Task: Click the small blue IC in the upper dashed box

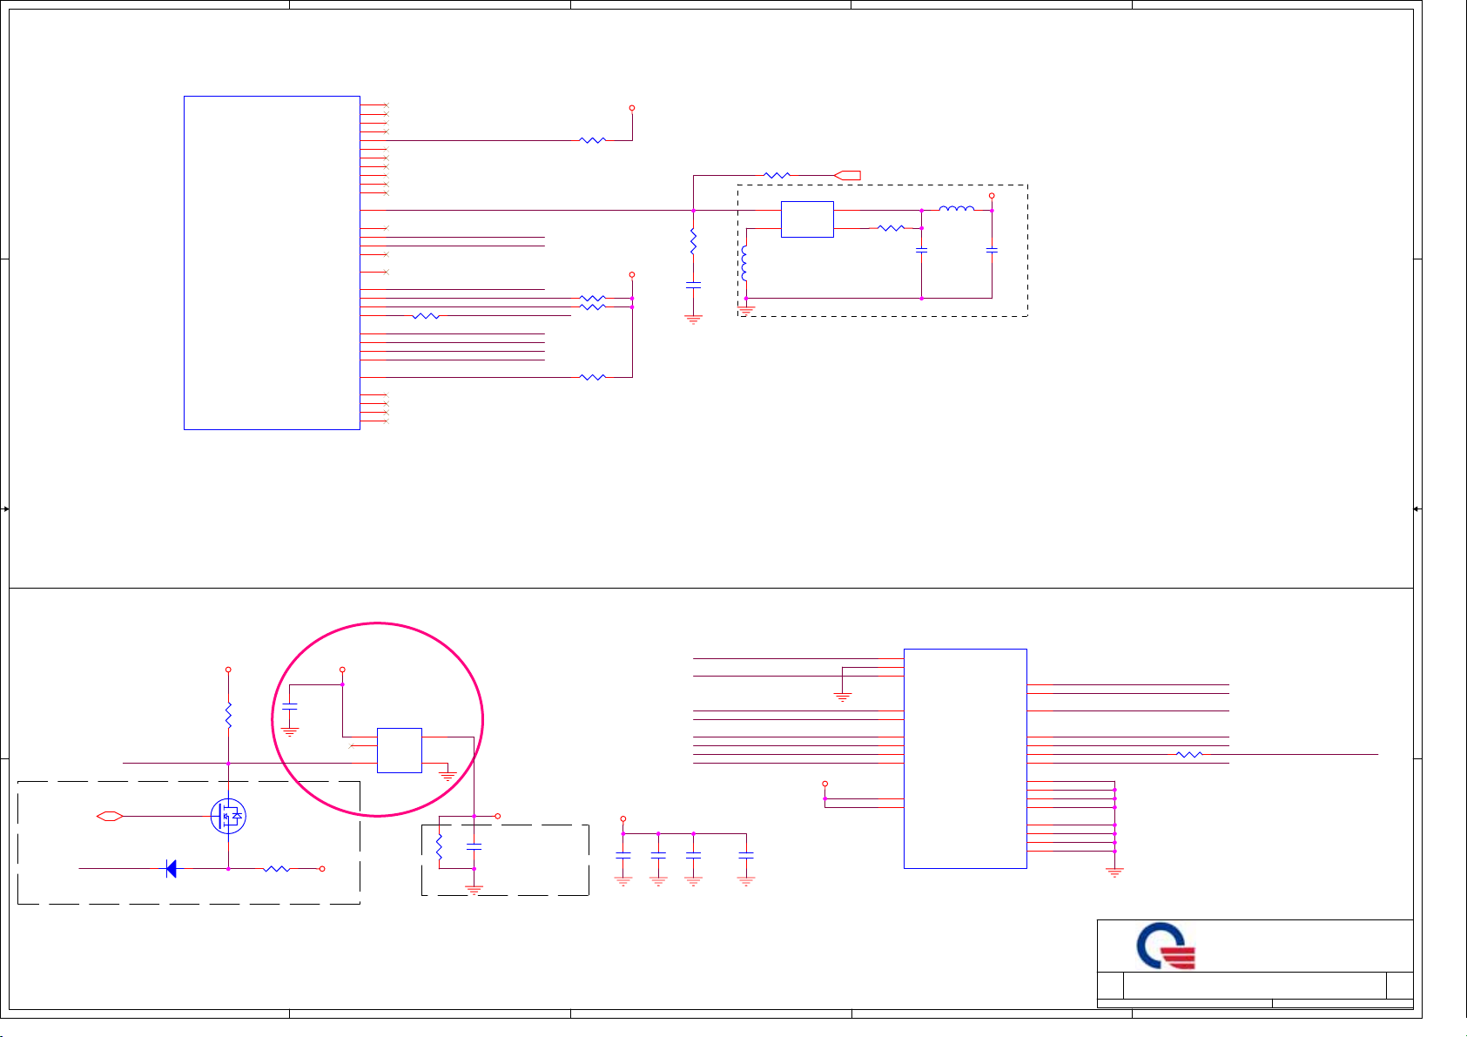Action: pyautogui.click(x=807, y=219)
